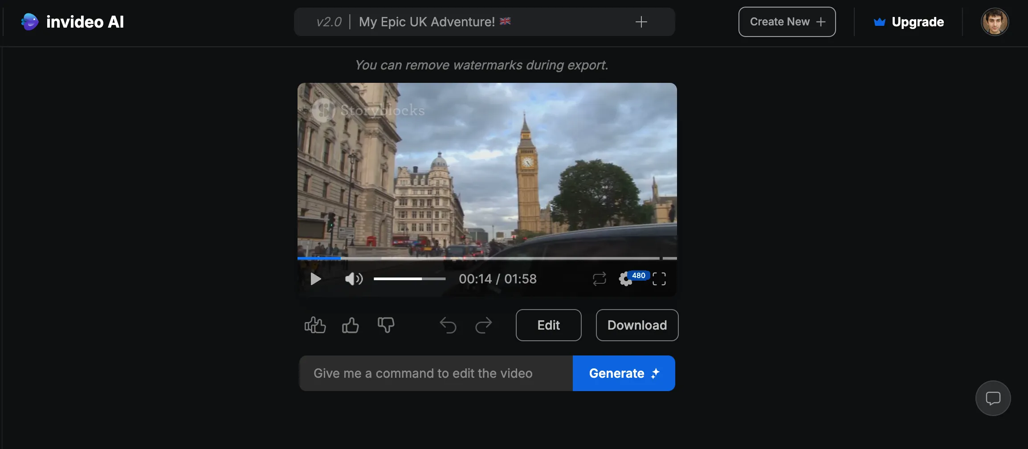This screenshot has height=449, width=1028.
Task: Enter fullscreen playback mode
Action: 660,279
